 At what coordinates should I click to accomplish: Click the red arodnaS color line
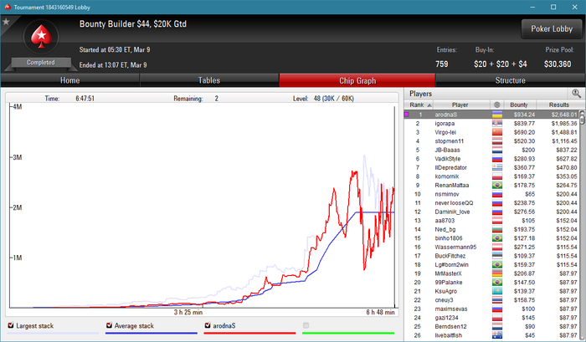(249, 333)
